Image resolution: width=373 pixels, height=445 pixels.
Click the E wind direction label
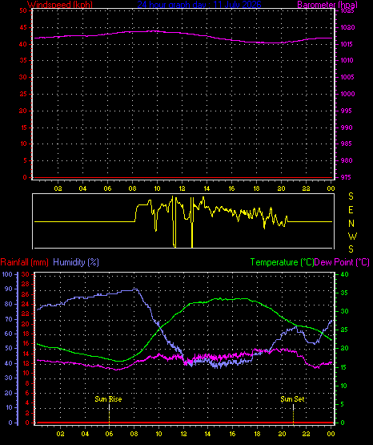point(351,210)
